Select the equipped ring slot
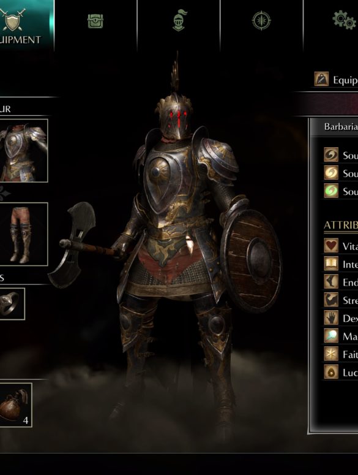The height and width of the screenshot is (475, 358). pyautogui.click(x=12, y=304)
